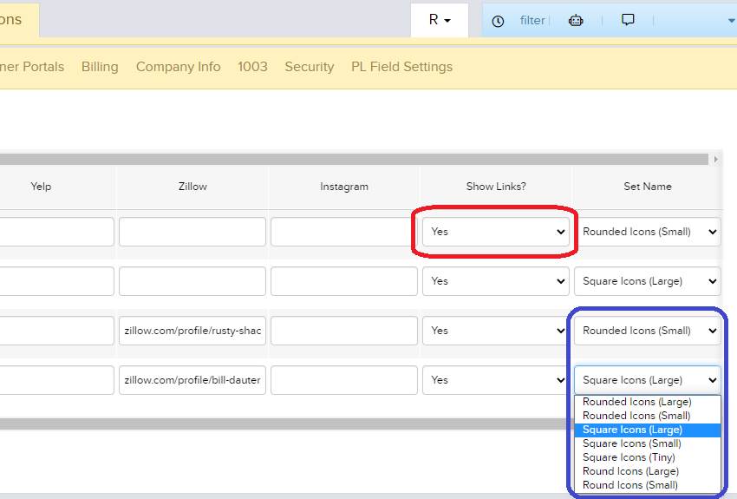
Task: Click empty Zillow field in second row
Action: click(x=192, y=281)
